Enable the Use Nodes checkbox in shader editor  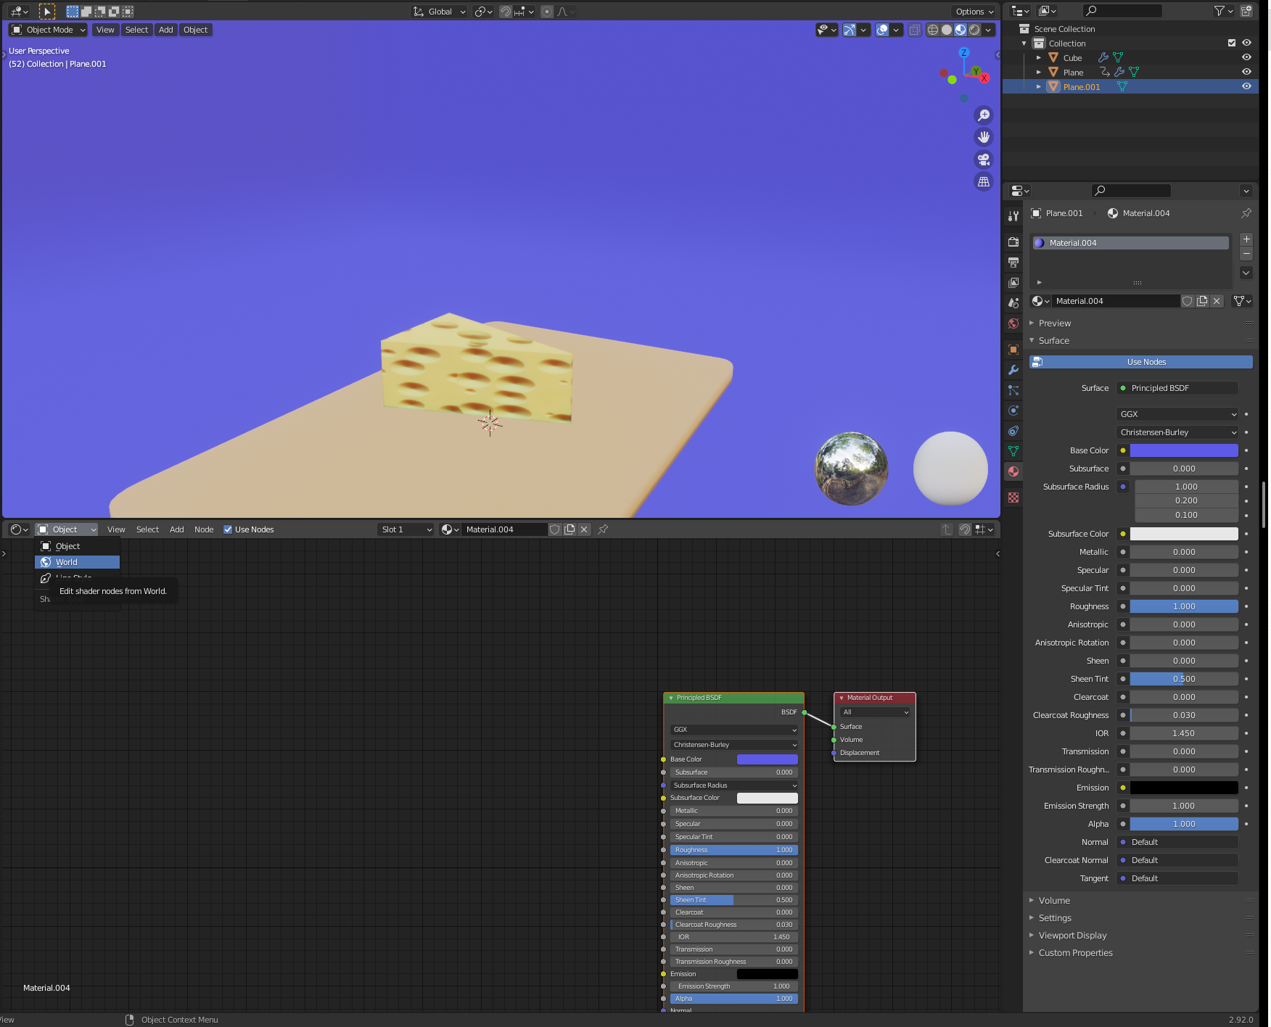(x=229, y=529)
